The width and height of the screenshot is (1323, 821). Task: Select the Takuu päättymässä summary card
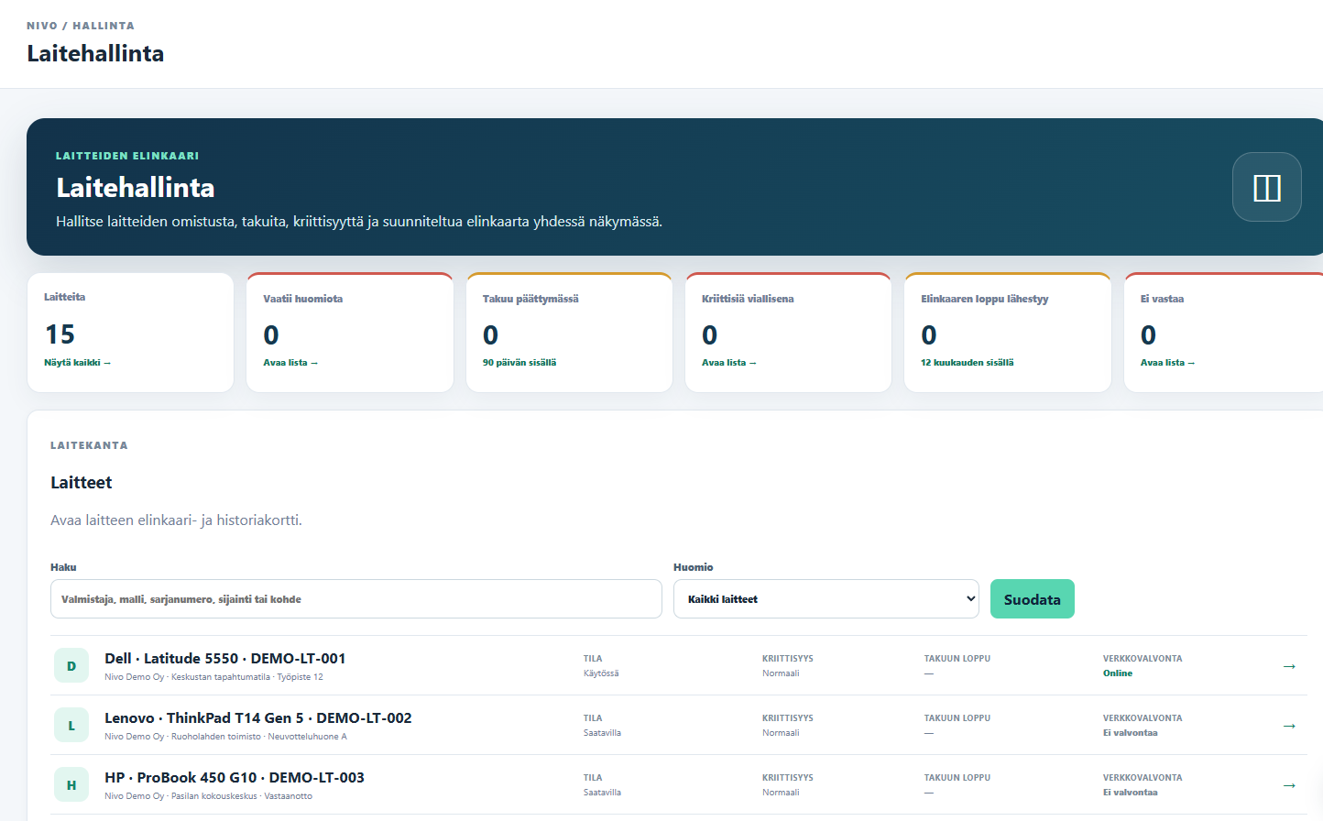pos(569,333)
